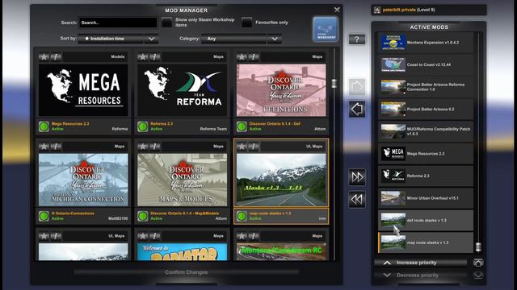Select Minor Urban Overhaul v15.1 entry

point(426,198)
